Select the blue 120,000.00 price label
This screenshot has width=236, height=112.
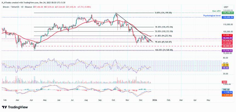click(x=228, y=17)
